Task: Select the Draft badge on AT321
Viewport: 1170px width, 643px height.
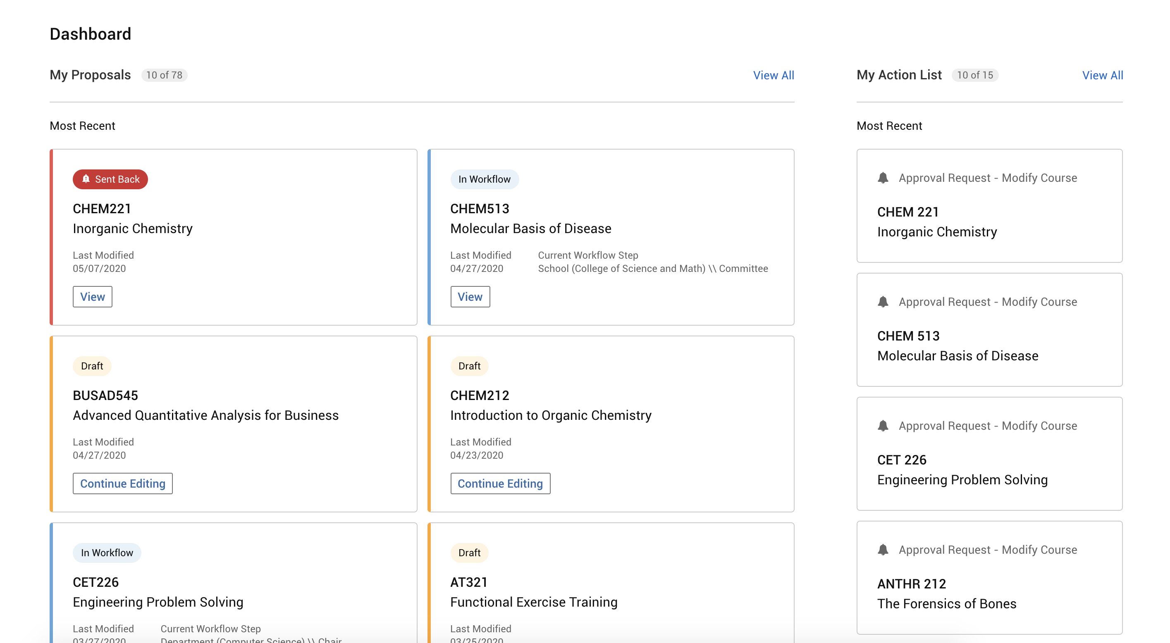Action: (470, 552)
